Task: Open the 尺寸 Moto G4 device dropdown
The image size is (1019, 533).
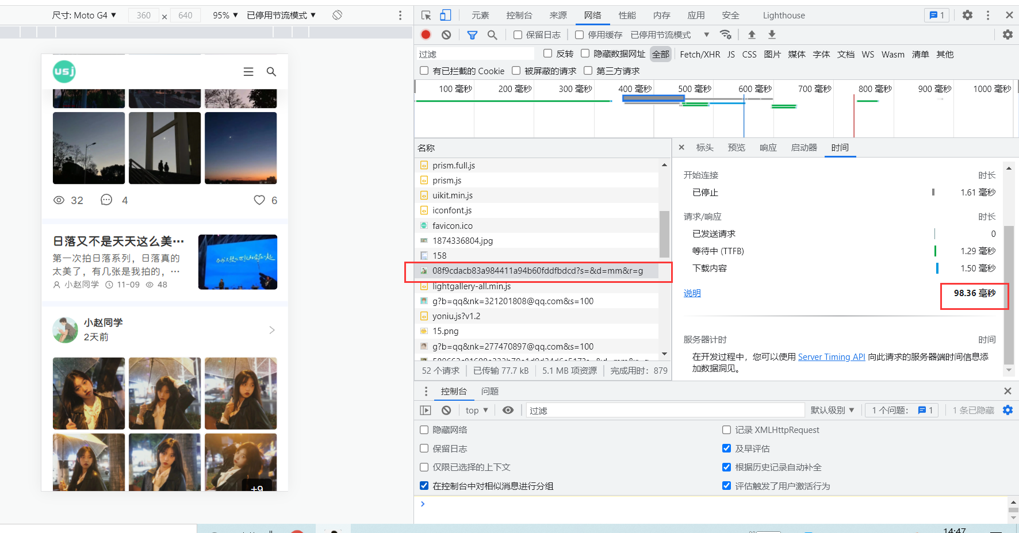Action: pos(84,15)
